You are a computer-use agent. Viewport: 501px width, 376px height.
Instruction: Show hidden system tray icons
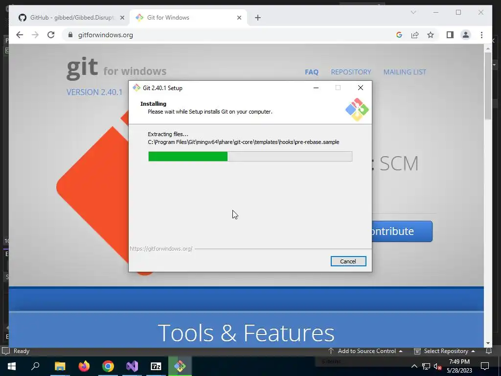click(414, 366)
